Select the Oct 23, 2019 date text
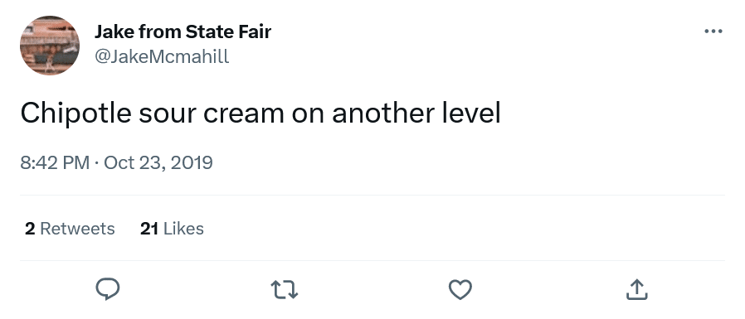 click(158, 163)
